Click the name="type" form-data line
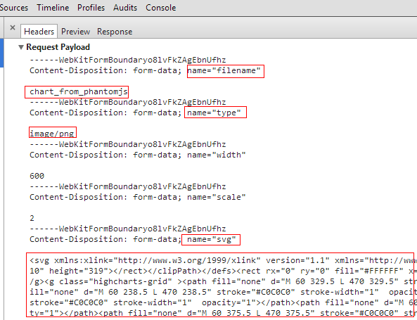Viewport: 417px width, 320px height. (x=135, y=113)
